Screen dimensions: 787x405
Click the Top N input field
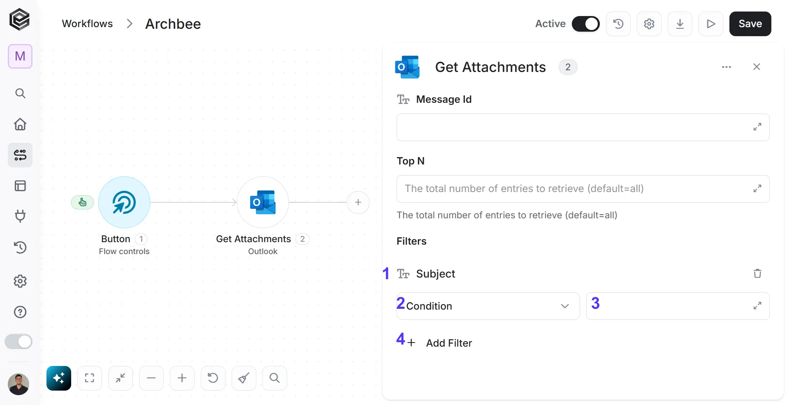point(583,189)
